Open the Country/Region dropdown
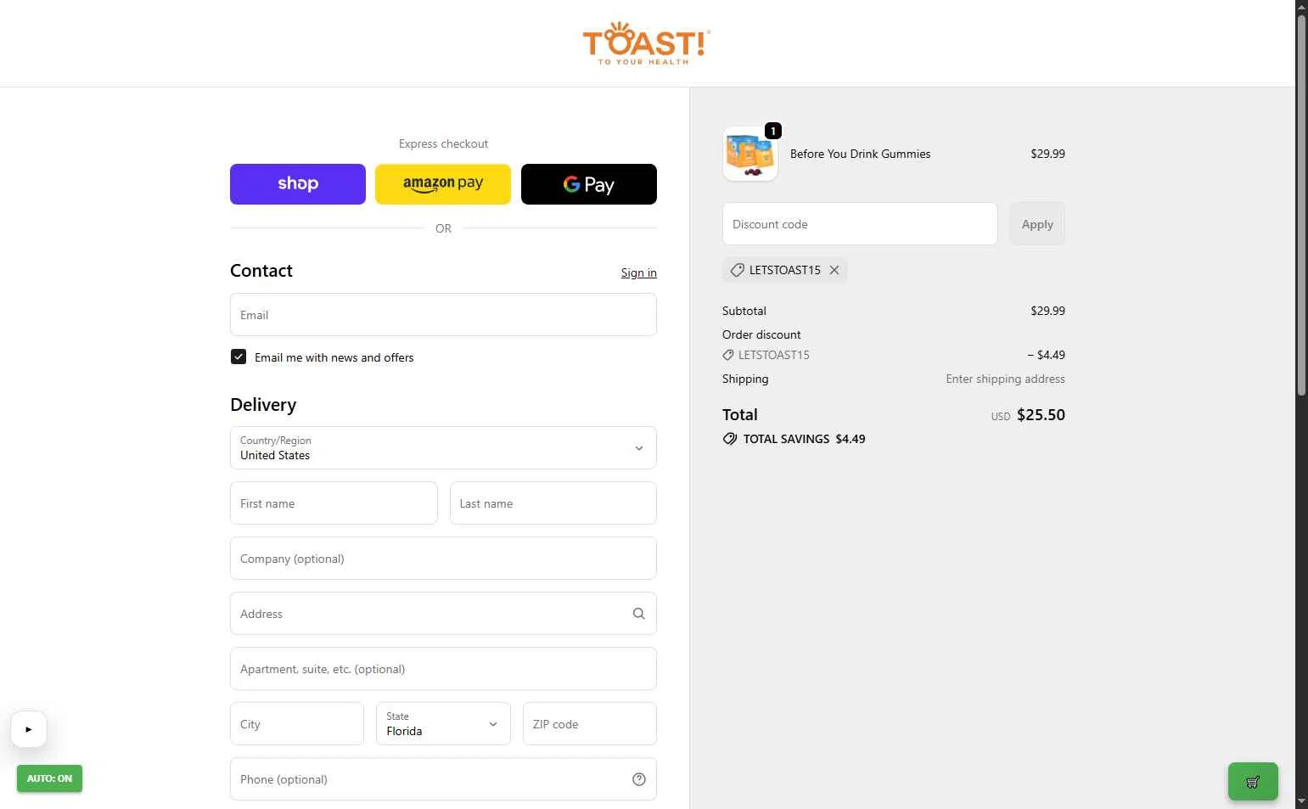 [443, 448]
